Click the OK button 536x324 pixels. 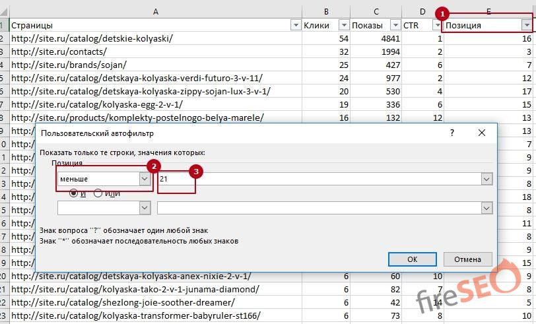[412, 259]
